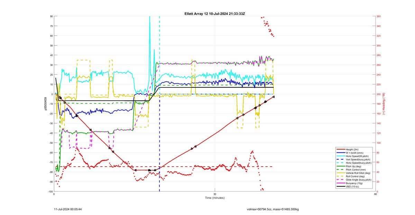Viewport: 415px width, 215px height.
Task: Select 'Horiz Speed(buoy,pitch)' legend entry
Action: point(359,163)
